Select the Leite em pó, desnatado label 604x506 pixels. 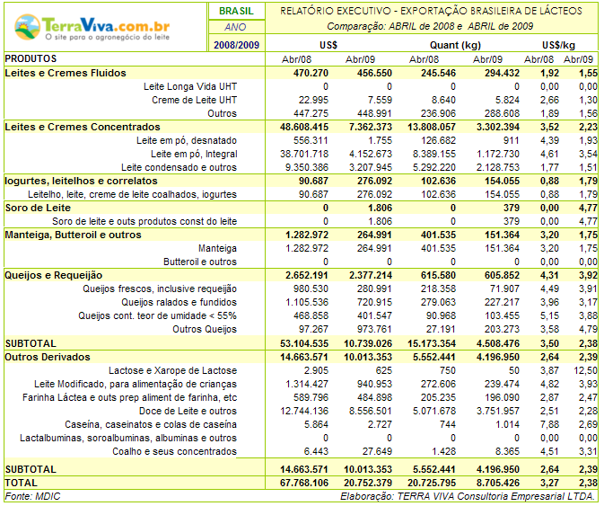tap(187, 140)
